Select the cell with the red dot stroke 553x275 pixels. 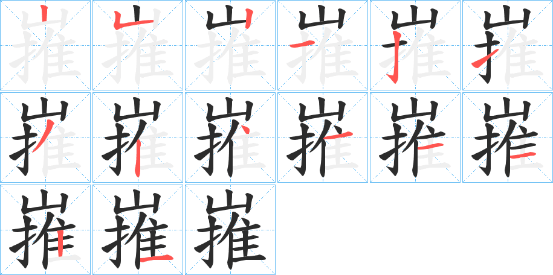click(x=230, y=137)
